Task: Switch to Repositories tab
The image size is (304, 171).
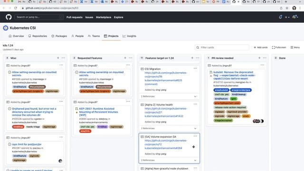Action: click(38, 36)
